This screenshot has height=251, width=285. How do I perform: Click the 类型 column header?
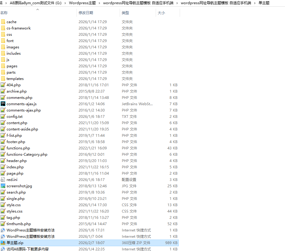pyautogui.click(x=125, y=13)
